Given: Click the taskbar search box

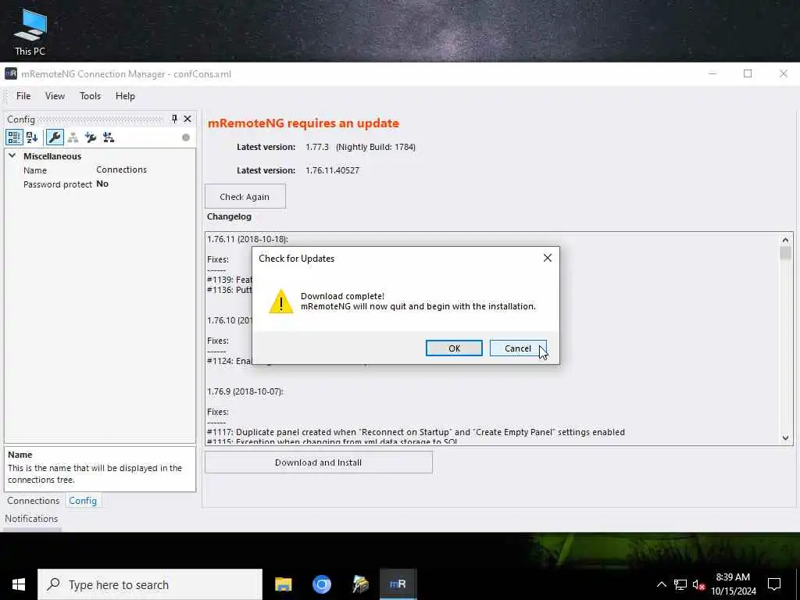Looking at the screenshot, I should click(150, 584).
